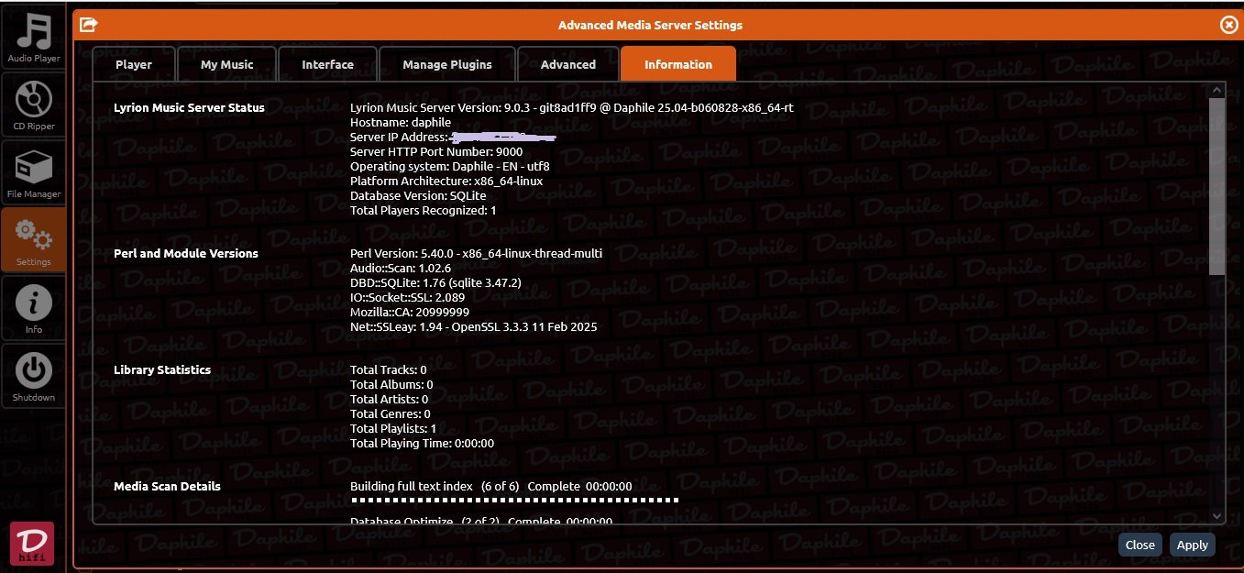Click the Perl and Module Versions heading
This screenshot has height=573, width=1244.
coord(186,253)
